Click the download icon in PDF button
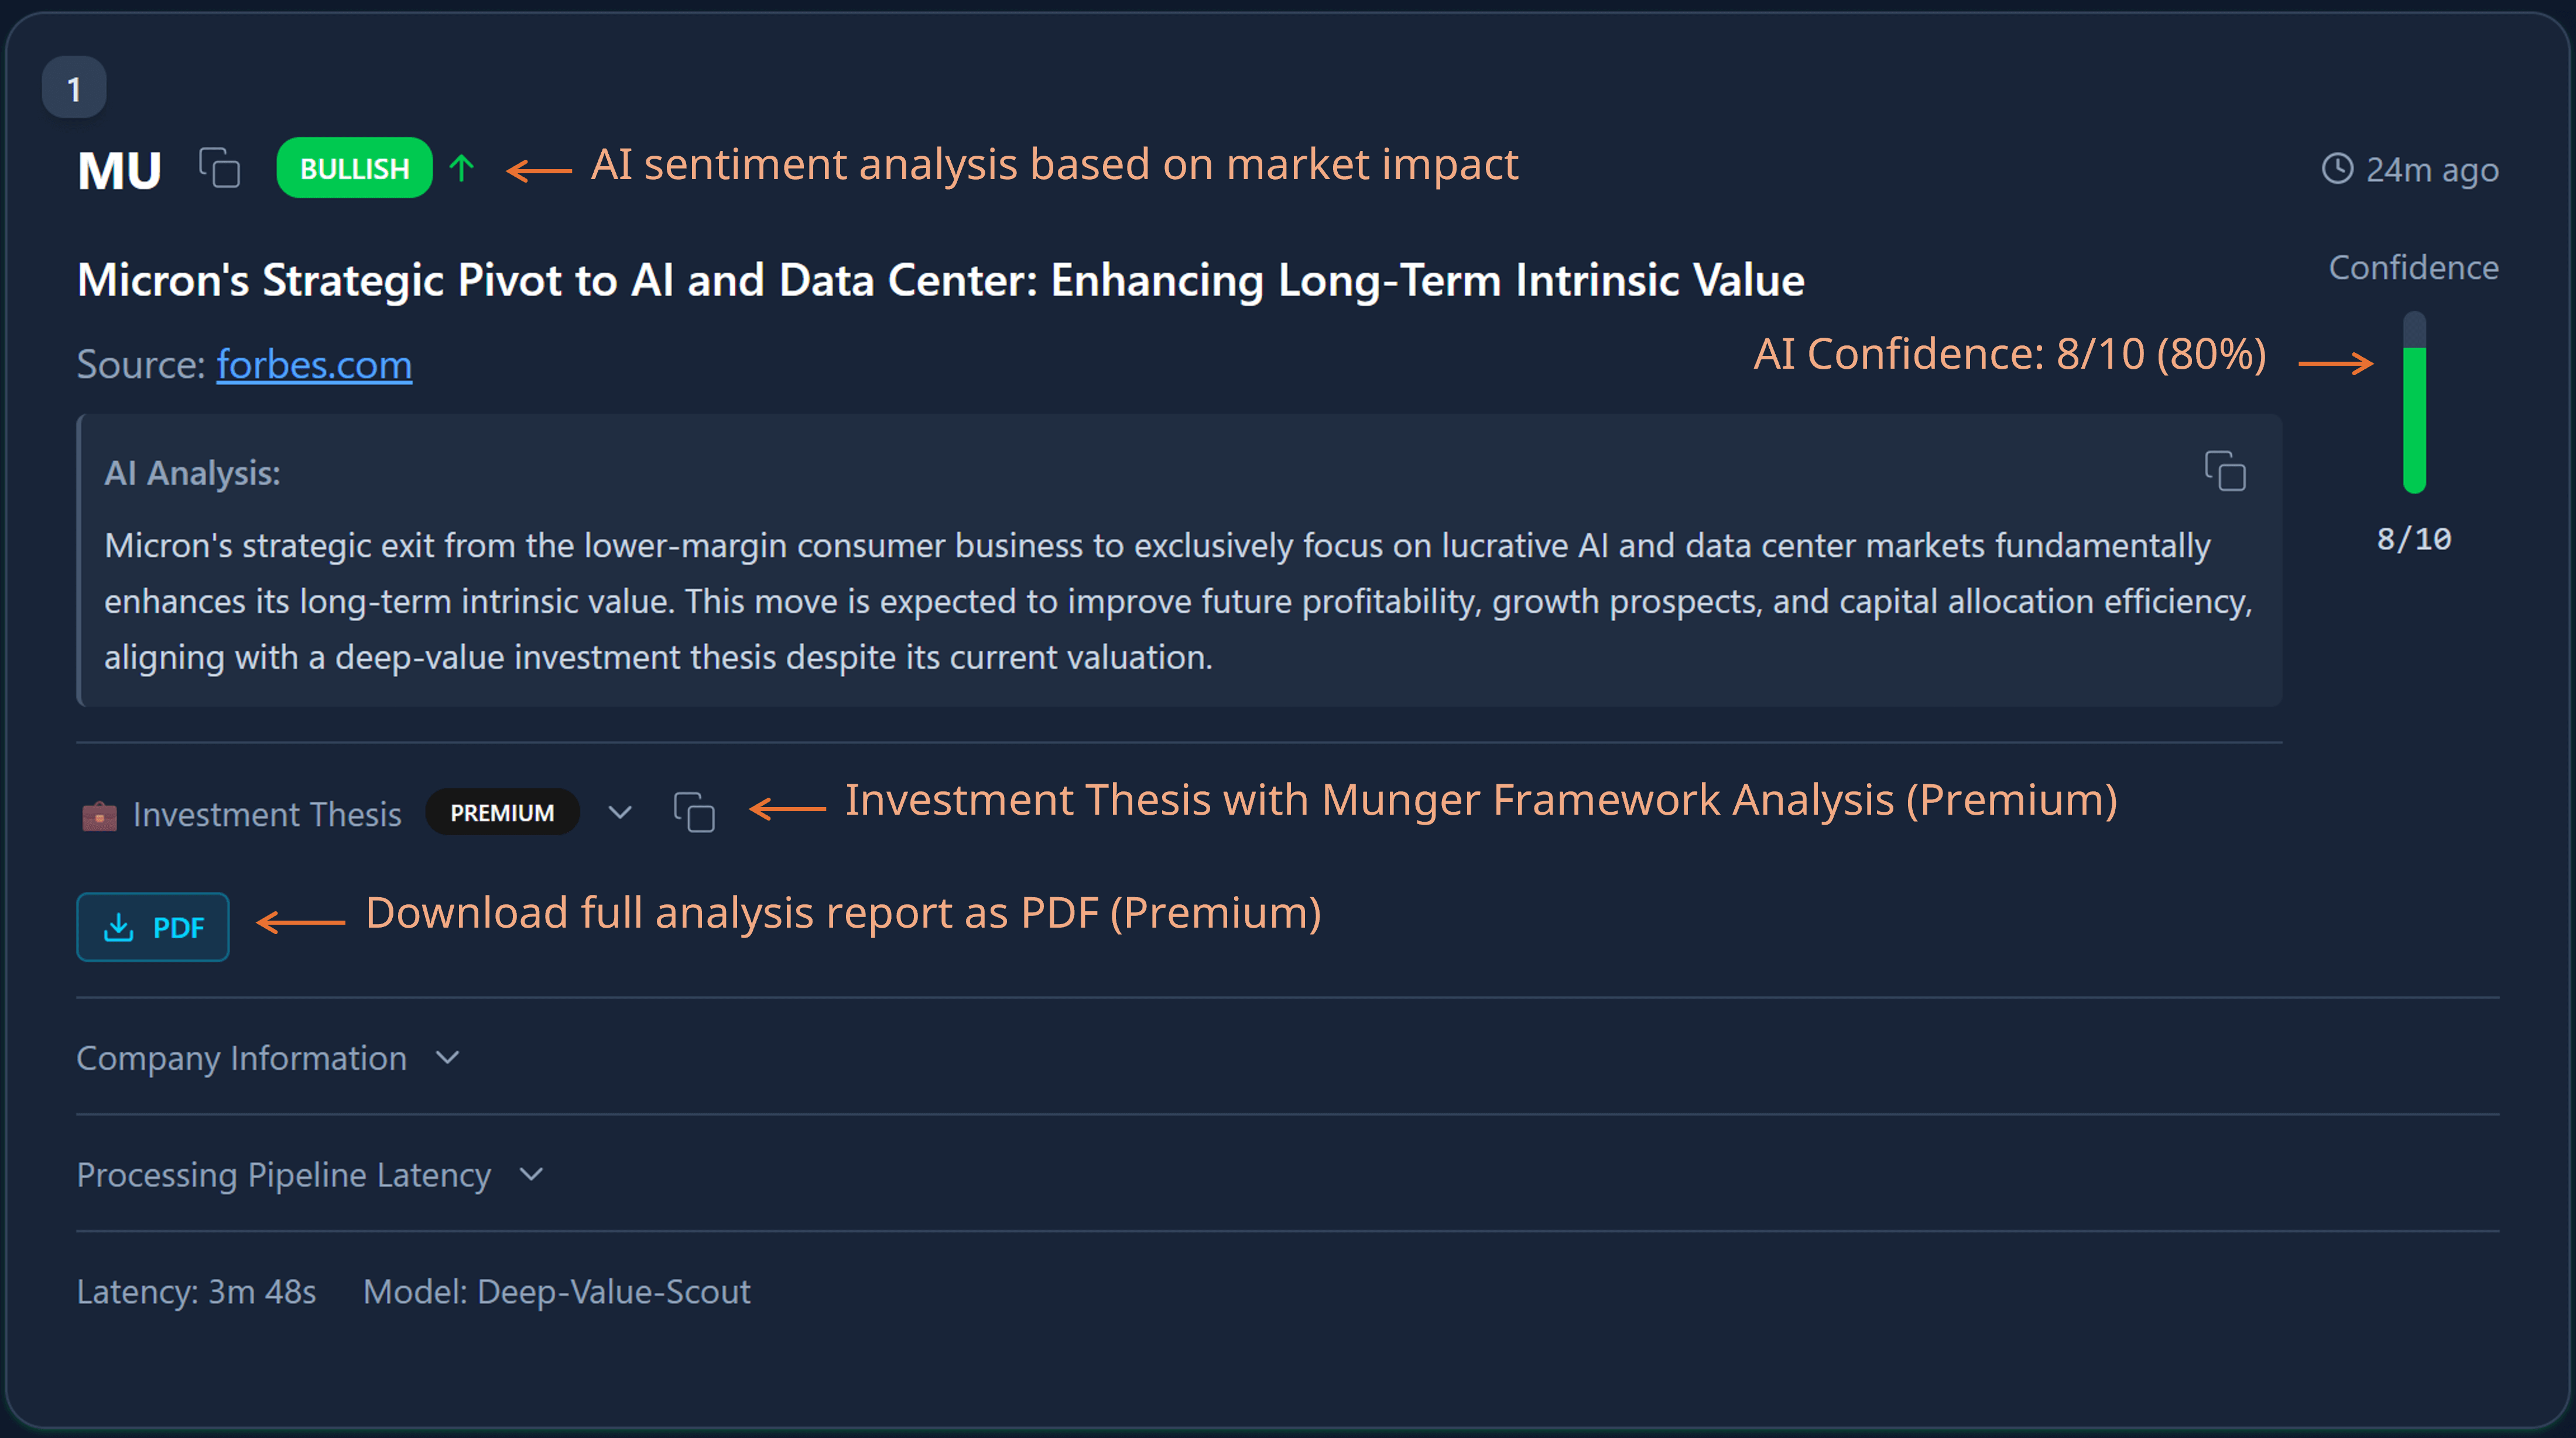Image resolution: width=2576 pixels, height=1438 pixels. click(x=119, y=927)
